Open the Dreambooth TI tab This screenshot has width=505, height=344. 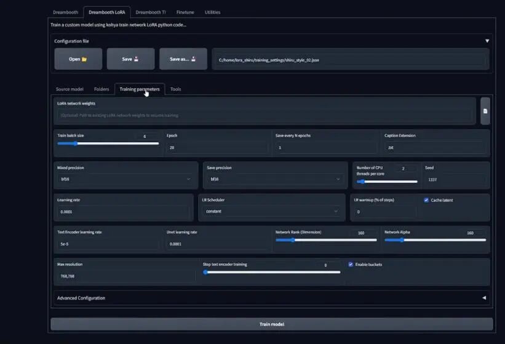click(151, 12)
